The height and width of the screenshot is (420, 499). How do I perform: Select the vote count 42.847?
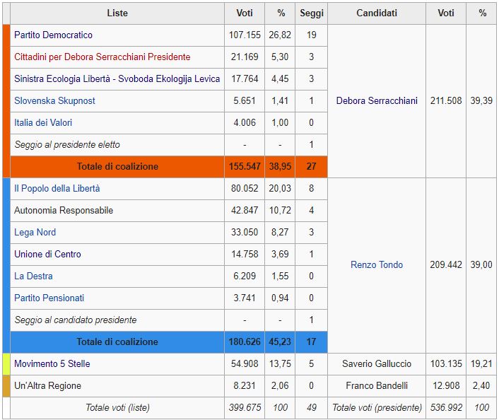point(245,210)
